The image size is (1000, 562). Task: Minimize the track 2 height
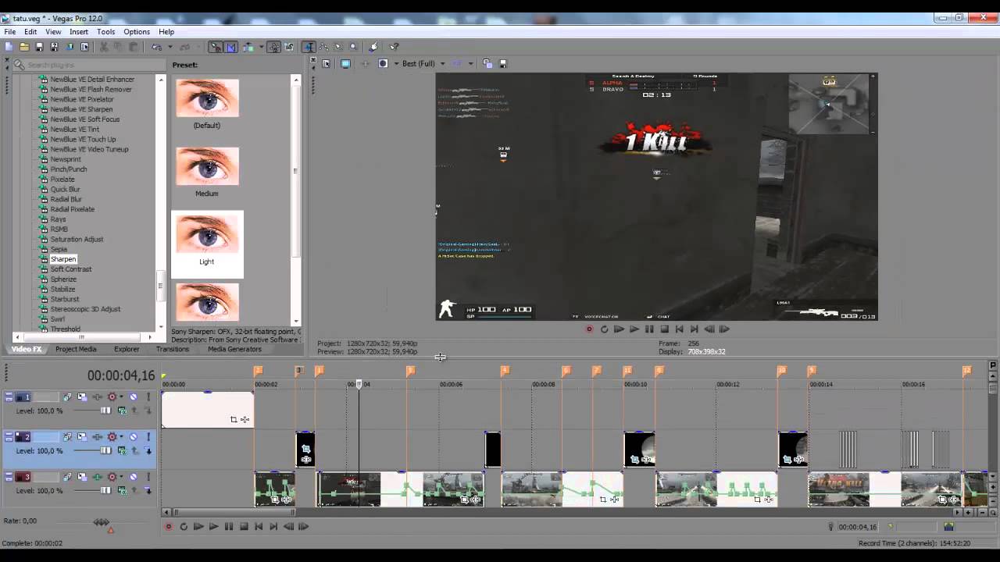[9, 434]
